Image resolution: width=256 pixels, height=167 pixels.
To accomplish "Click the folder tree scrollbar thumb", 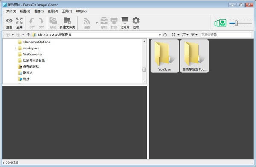I will [144, 69].
